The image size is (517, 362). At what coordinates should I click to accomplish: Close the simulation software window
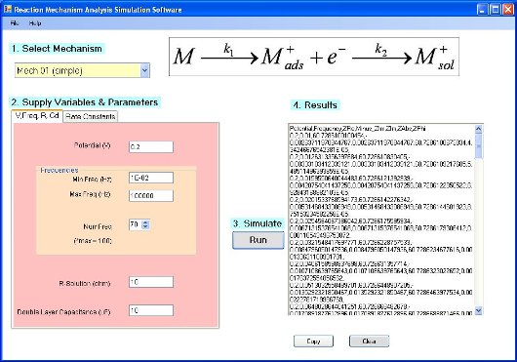click(x=508, y=10)
